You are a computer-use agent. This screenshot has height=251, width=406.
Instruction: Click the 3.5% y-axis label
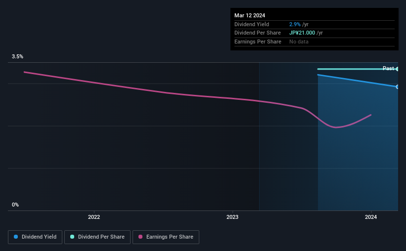(x=18, y=57)
